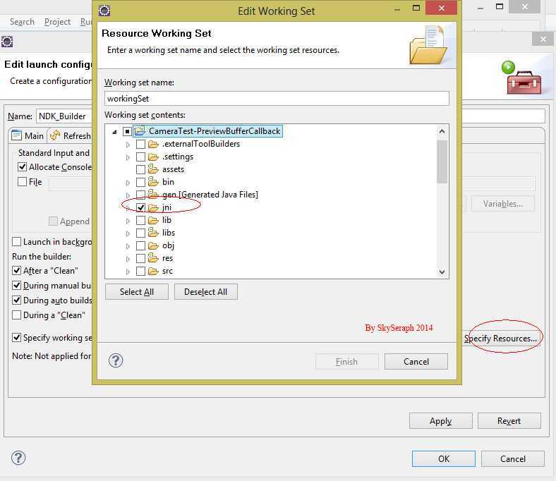556x481 pixels.
Task: Open the Search menu
Action: (22, 22)
